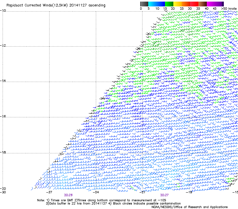Select the red 30–35 knots legend swatch

194,4
